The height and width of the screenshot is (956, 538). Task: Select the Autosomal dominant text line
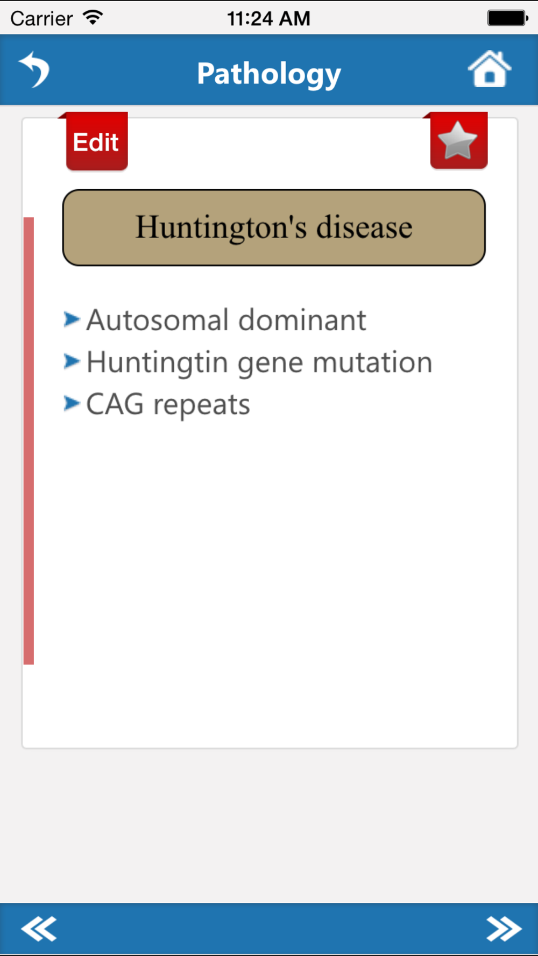click(226, 320)
